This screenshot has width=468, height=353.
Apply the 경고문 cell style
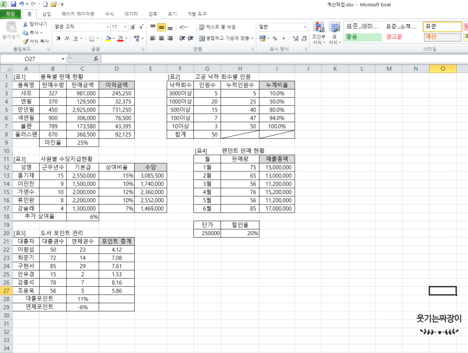tap(402, 37)
